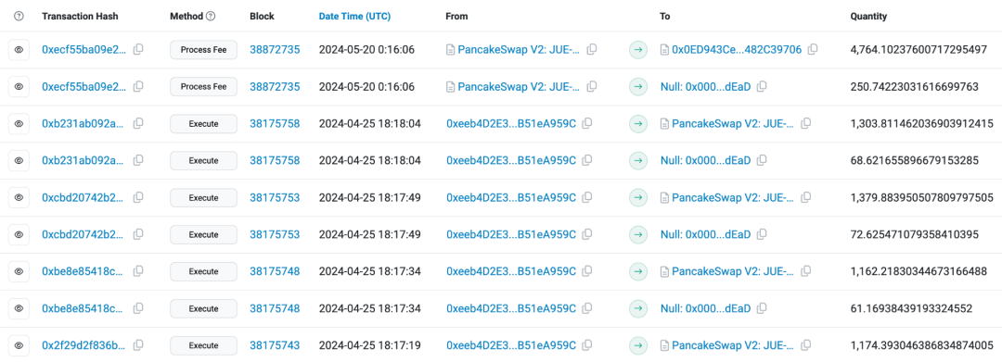Screen dimensions: 1002x362
Task: Copy From address in the 1,174.39 quantity row
Action: pos(587,345)
